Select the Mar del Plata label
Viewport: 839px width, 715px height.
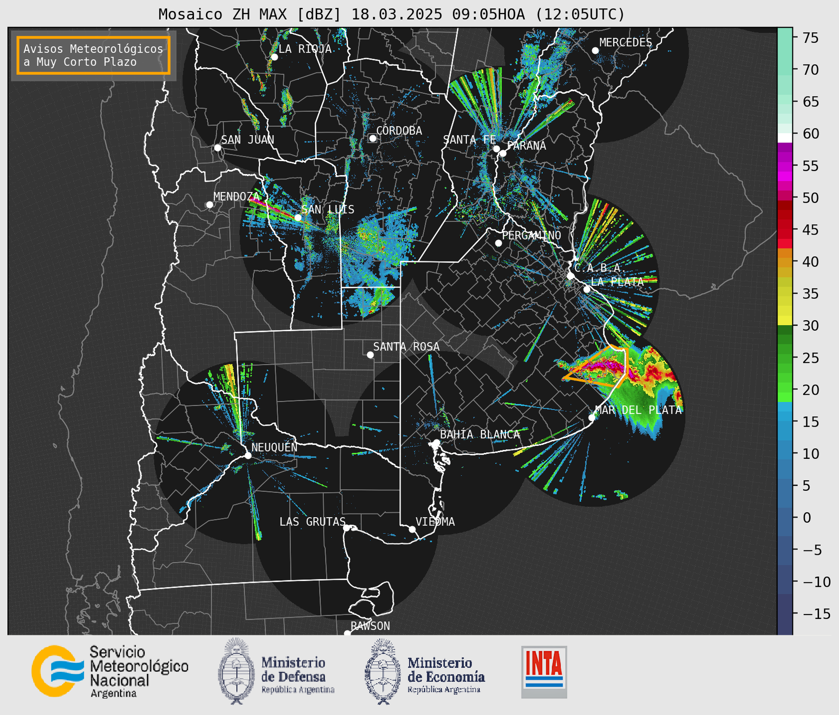(x=638, y=410)
